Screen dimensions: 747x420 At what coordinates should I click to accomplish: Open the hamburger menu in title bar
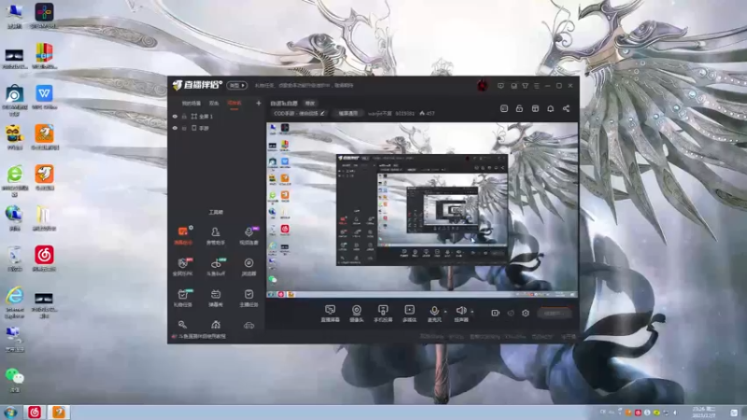[x=536, y=86]
